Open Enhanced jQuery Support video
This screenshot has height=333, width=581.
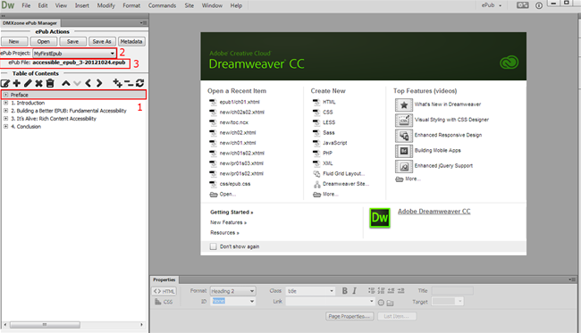pos(443,166)
